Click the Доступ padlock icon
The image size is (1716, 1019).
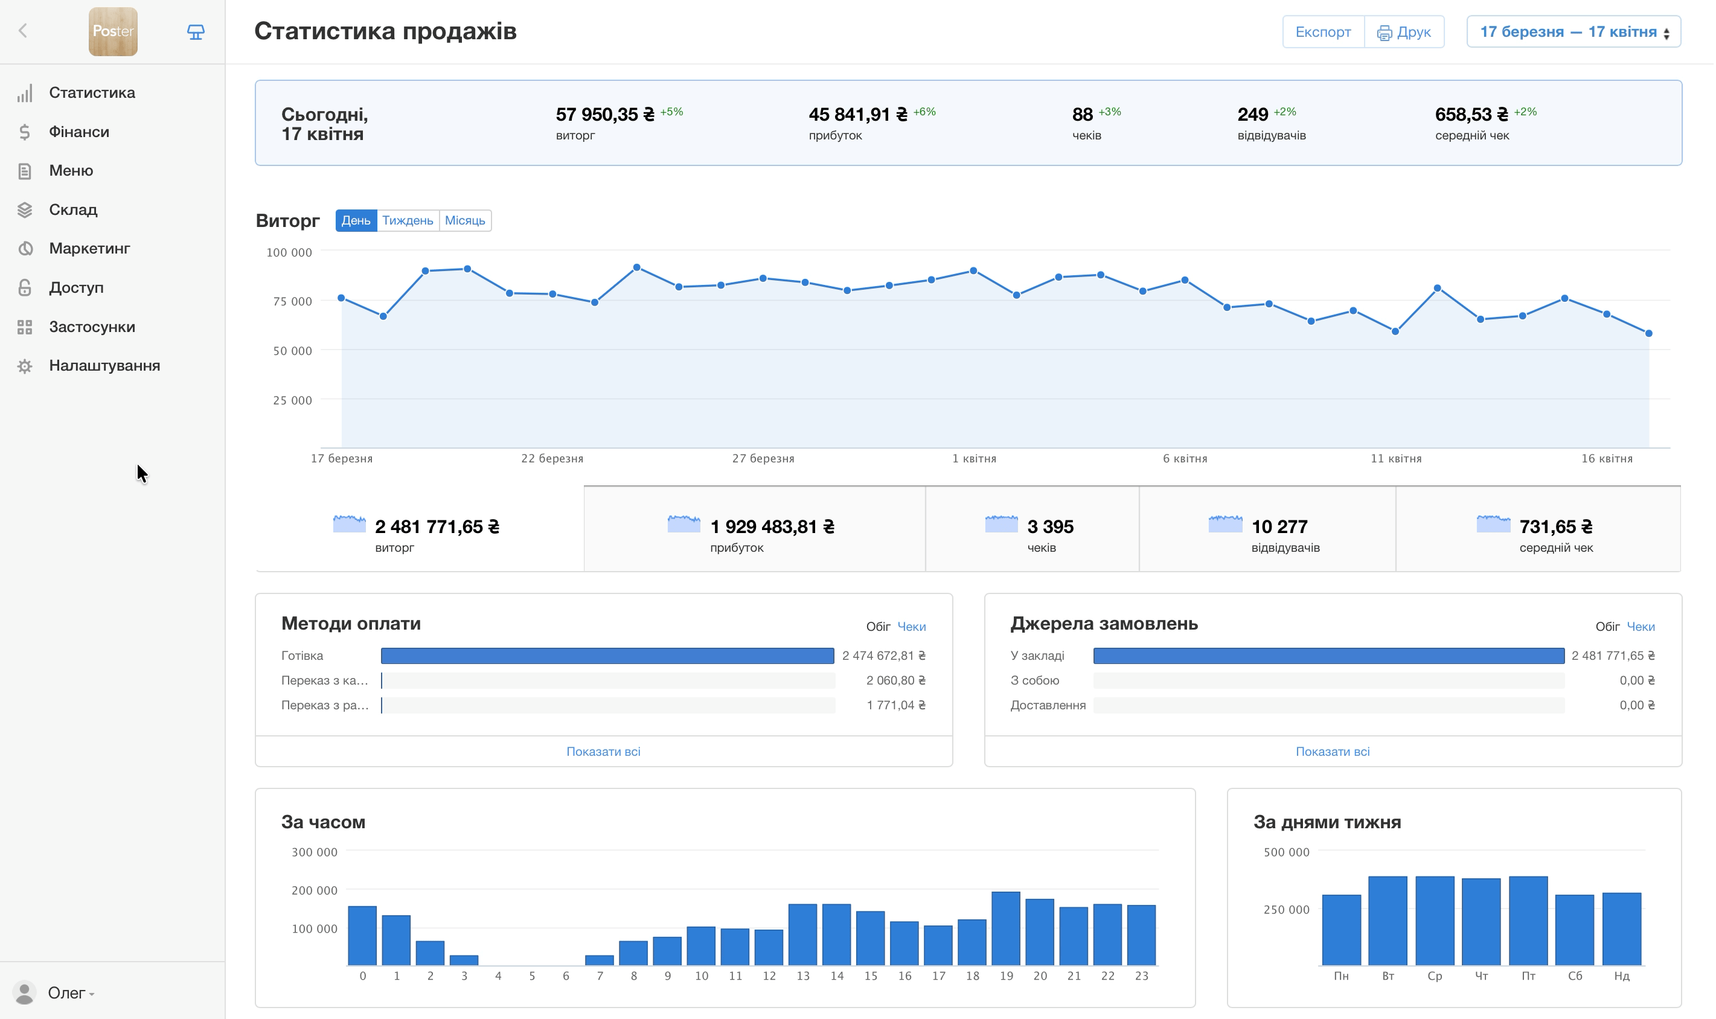[x=25, y=288]
